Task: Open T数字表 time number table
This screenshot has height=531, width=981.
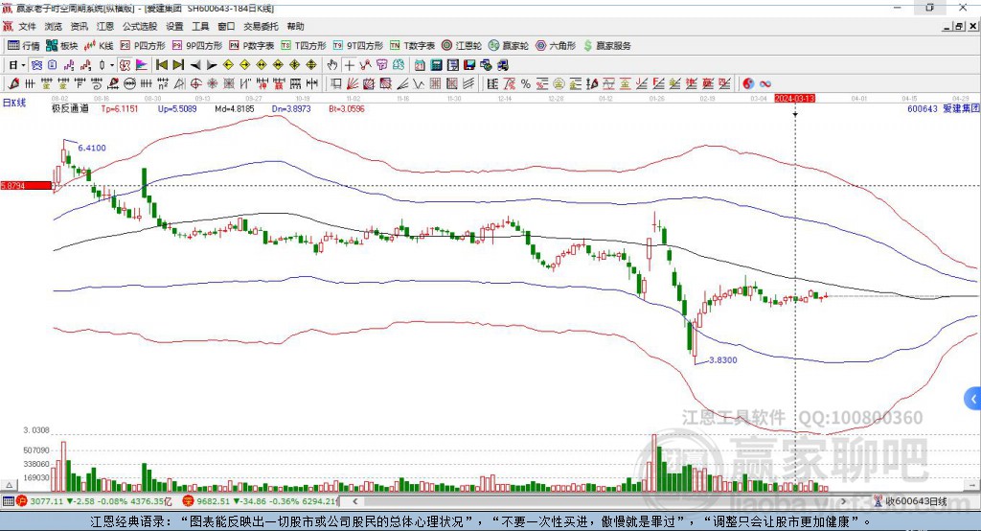Action: 412,46
